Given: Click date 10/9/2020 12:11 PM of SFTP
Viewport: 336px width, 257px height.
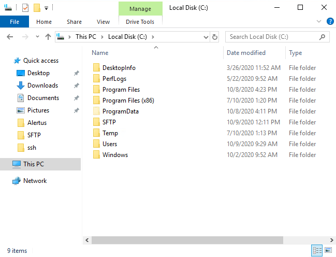Looking at the screenshot, I should click(253, 122).
